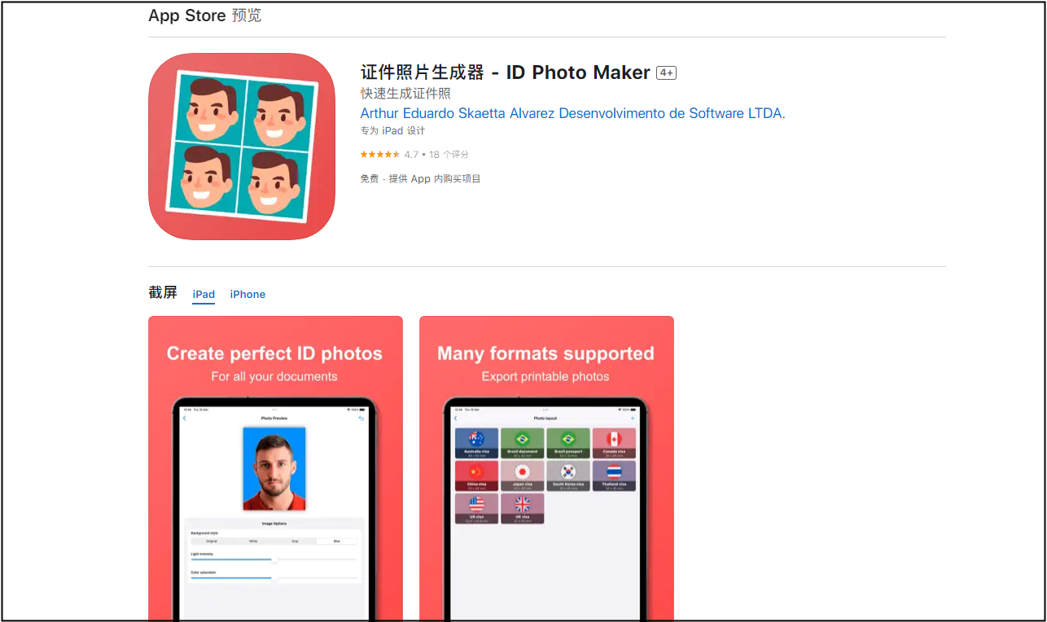Open the developer link Arthur Eduardo Skaetta Alvarez
1047x622 pixels.
(572, 113)
